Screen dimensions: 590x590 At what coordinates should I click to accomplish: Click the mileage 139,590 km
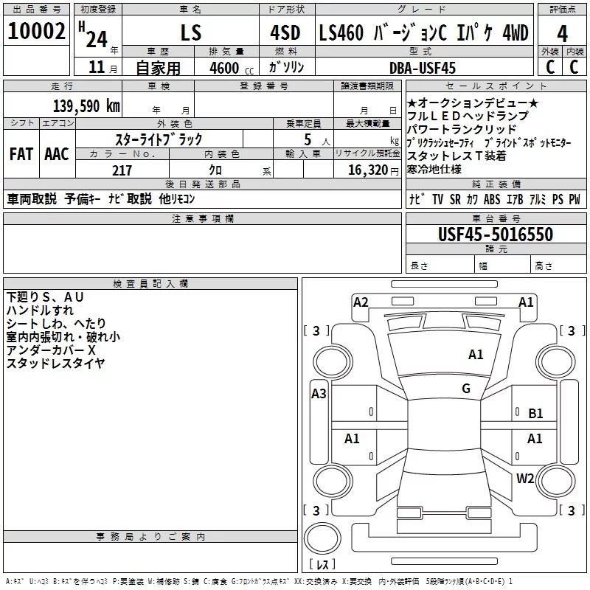tap(86, 106)
